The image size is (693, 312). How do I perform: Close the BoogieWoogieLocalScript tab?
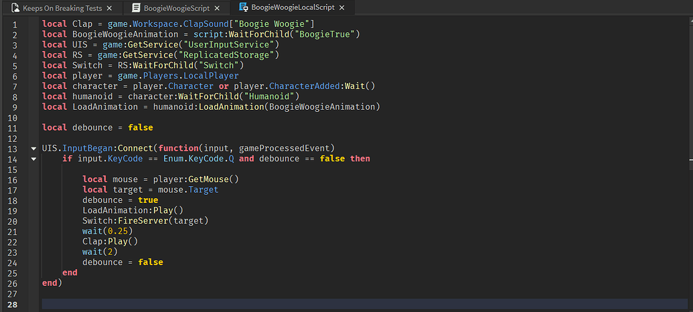click(343, 8)
